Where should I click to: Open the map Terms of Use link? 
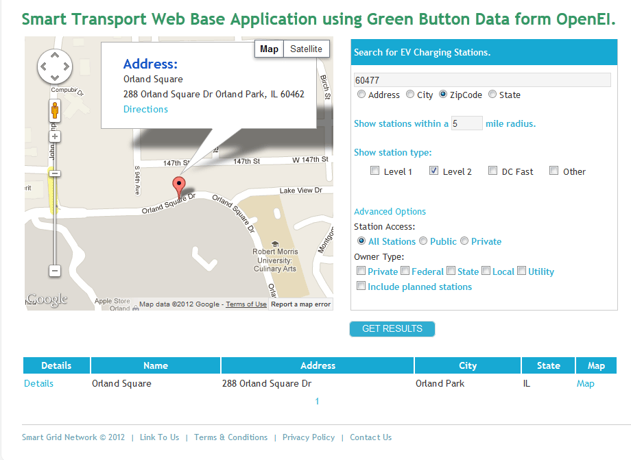[x=246, y=304]
